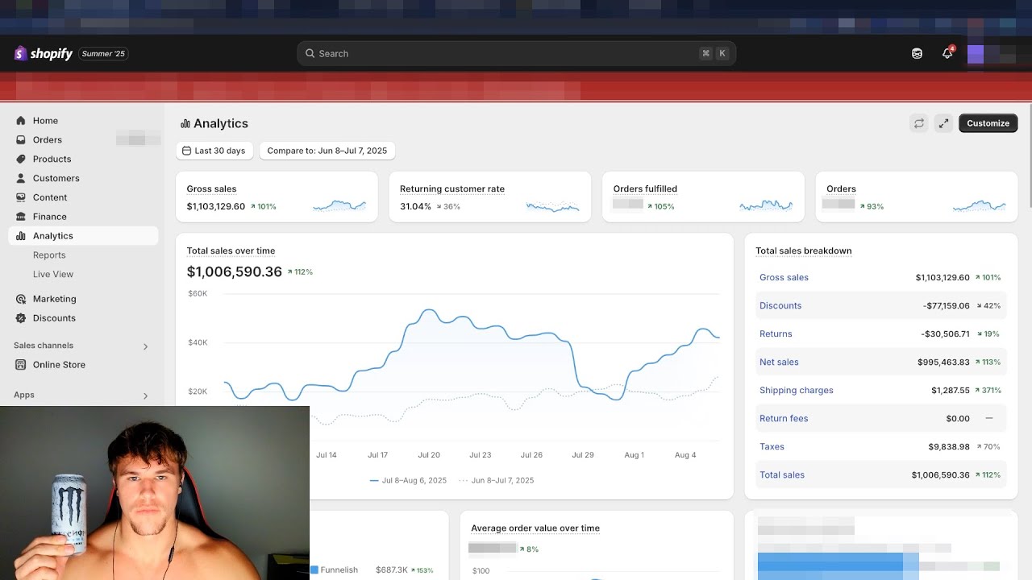This screenshot has height=580, width=1032.
Task: Open the purple account avatar
Action: (x=976, y=54)
